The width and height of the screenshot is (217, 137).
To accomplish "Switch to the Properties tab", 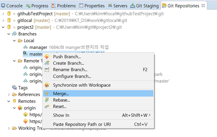I will (x=92, y=6).
